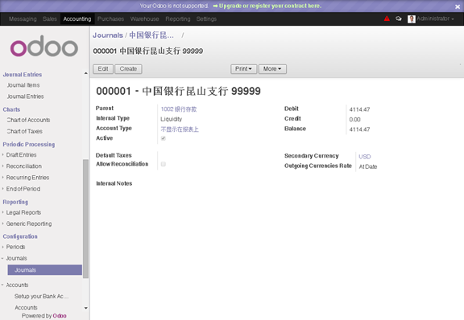The height and width of the screenshot is (320, 464).
Task: Open the Reporting top menu
Action: tap(178, 19)
